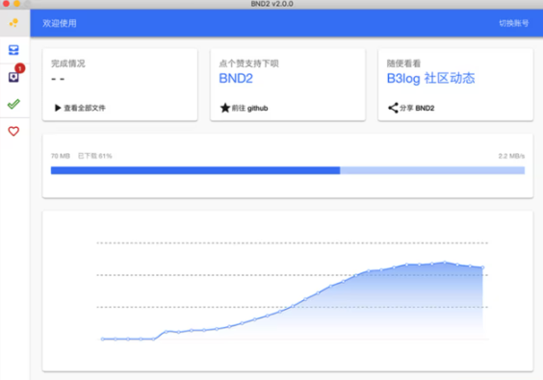Open the B3log 社区动态 link
543x380 pixels.
pyautogui.click(x=430, y=79)
